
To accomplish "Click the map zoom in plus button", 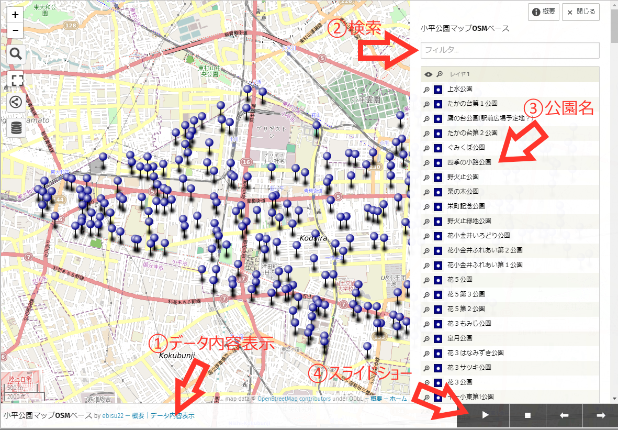I will (15, 15).
